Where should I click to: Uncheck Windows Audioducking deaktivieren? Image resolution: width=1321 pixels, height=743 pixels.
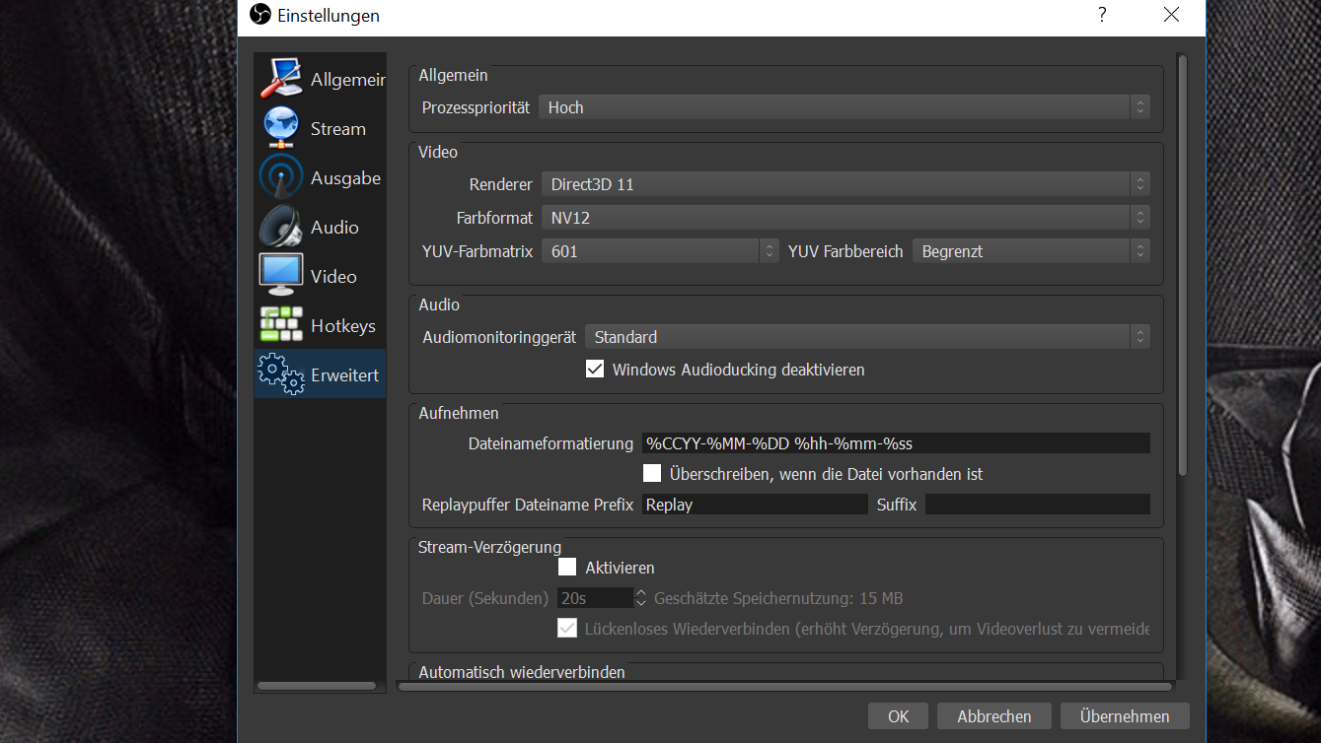(595, 370)
